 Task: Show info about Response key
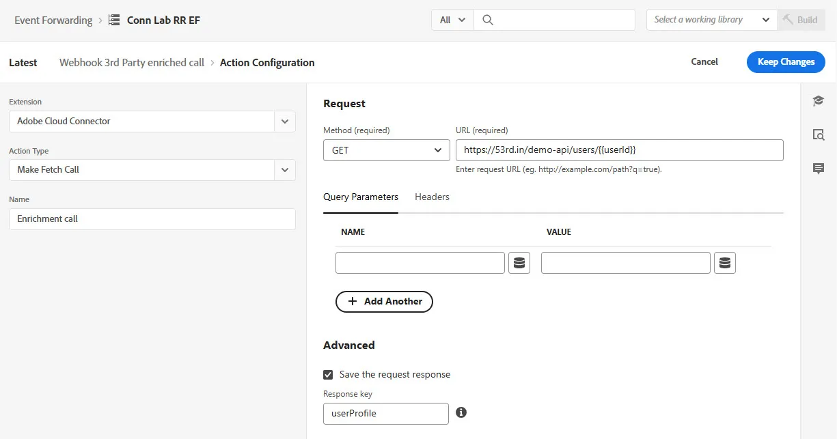(461, 412)
